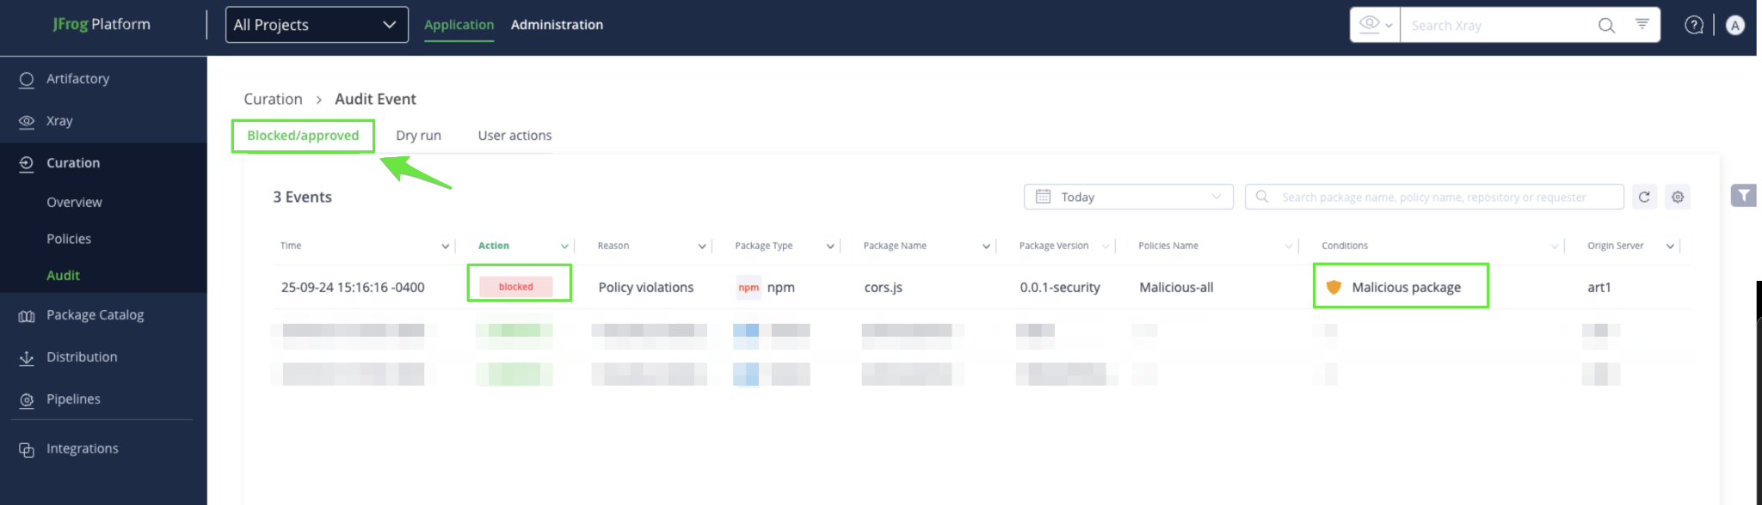This screenshot has height=505, width=1762.
Task: Click the 0.0.1-security version cell
Action: pyautogui.click(x=1060, y=288)
